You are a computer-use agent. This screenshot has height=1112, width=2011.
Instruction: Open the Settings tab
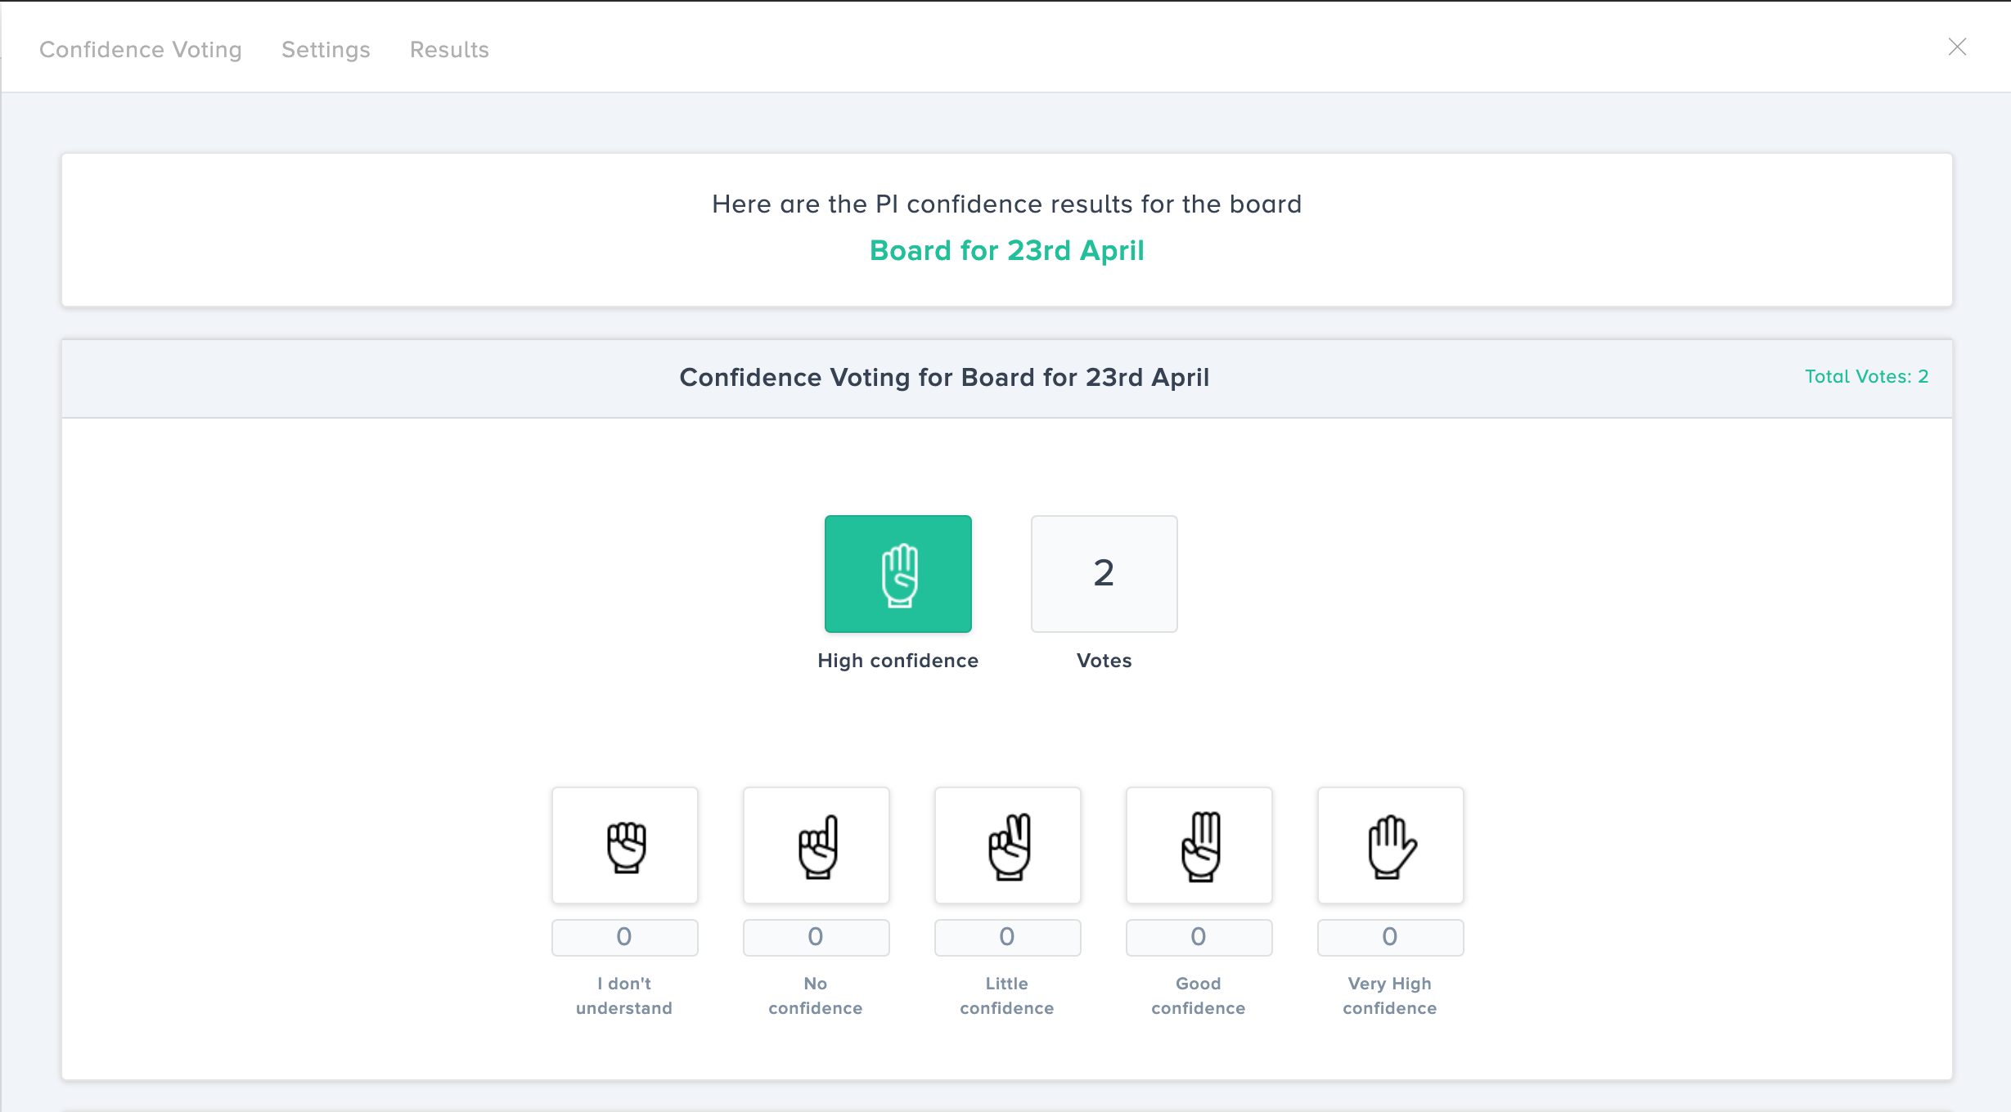point(326,50)
